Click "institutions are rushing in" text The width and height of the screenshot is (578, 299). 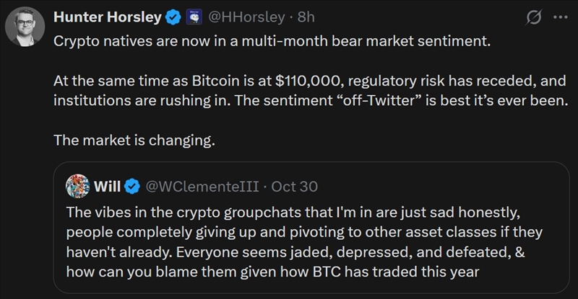144,100
